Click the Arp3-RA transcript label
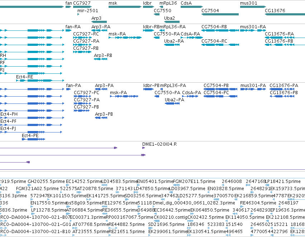The width and height of the screenshot is (305, 237). point(101,26)
